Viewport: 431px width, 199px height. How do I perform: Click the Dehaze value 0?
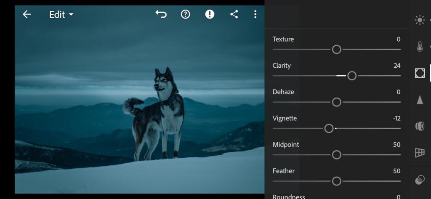point(399,92)
